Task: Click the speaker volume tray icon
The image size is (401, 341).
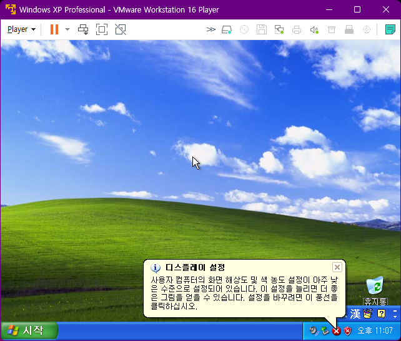Action: (x=314, y=331)
